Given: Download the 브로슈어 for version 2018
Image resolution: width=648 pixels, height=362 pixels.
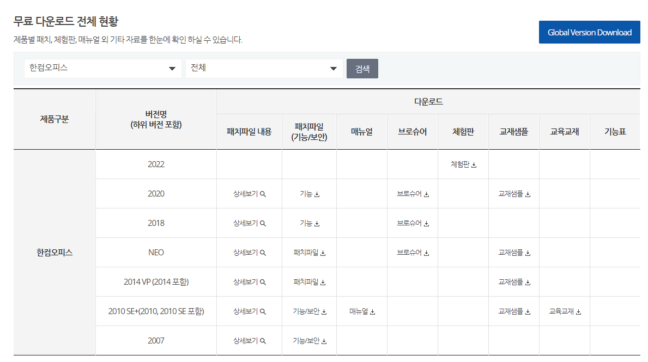Looking at the screenshot, I should click(413, 223).
